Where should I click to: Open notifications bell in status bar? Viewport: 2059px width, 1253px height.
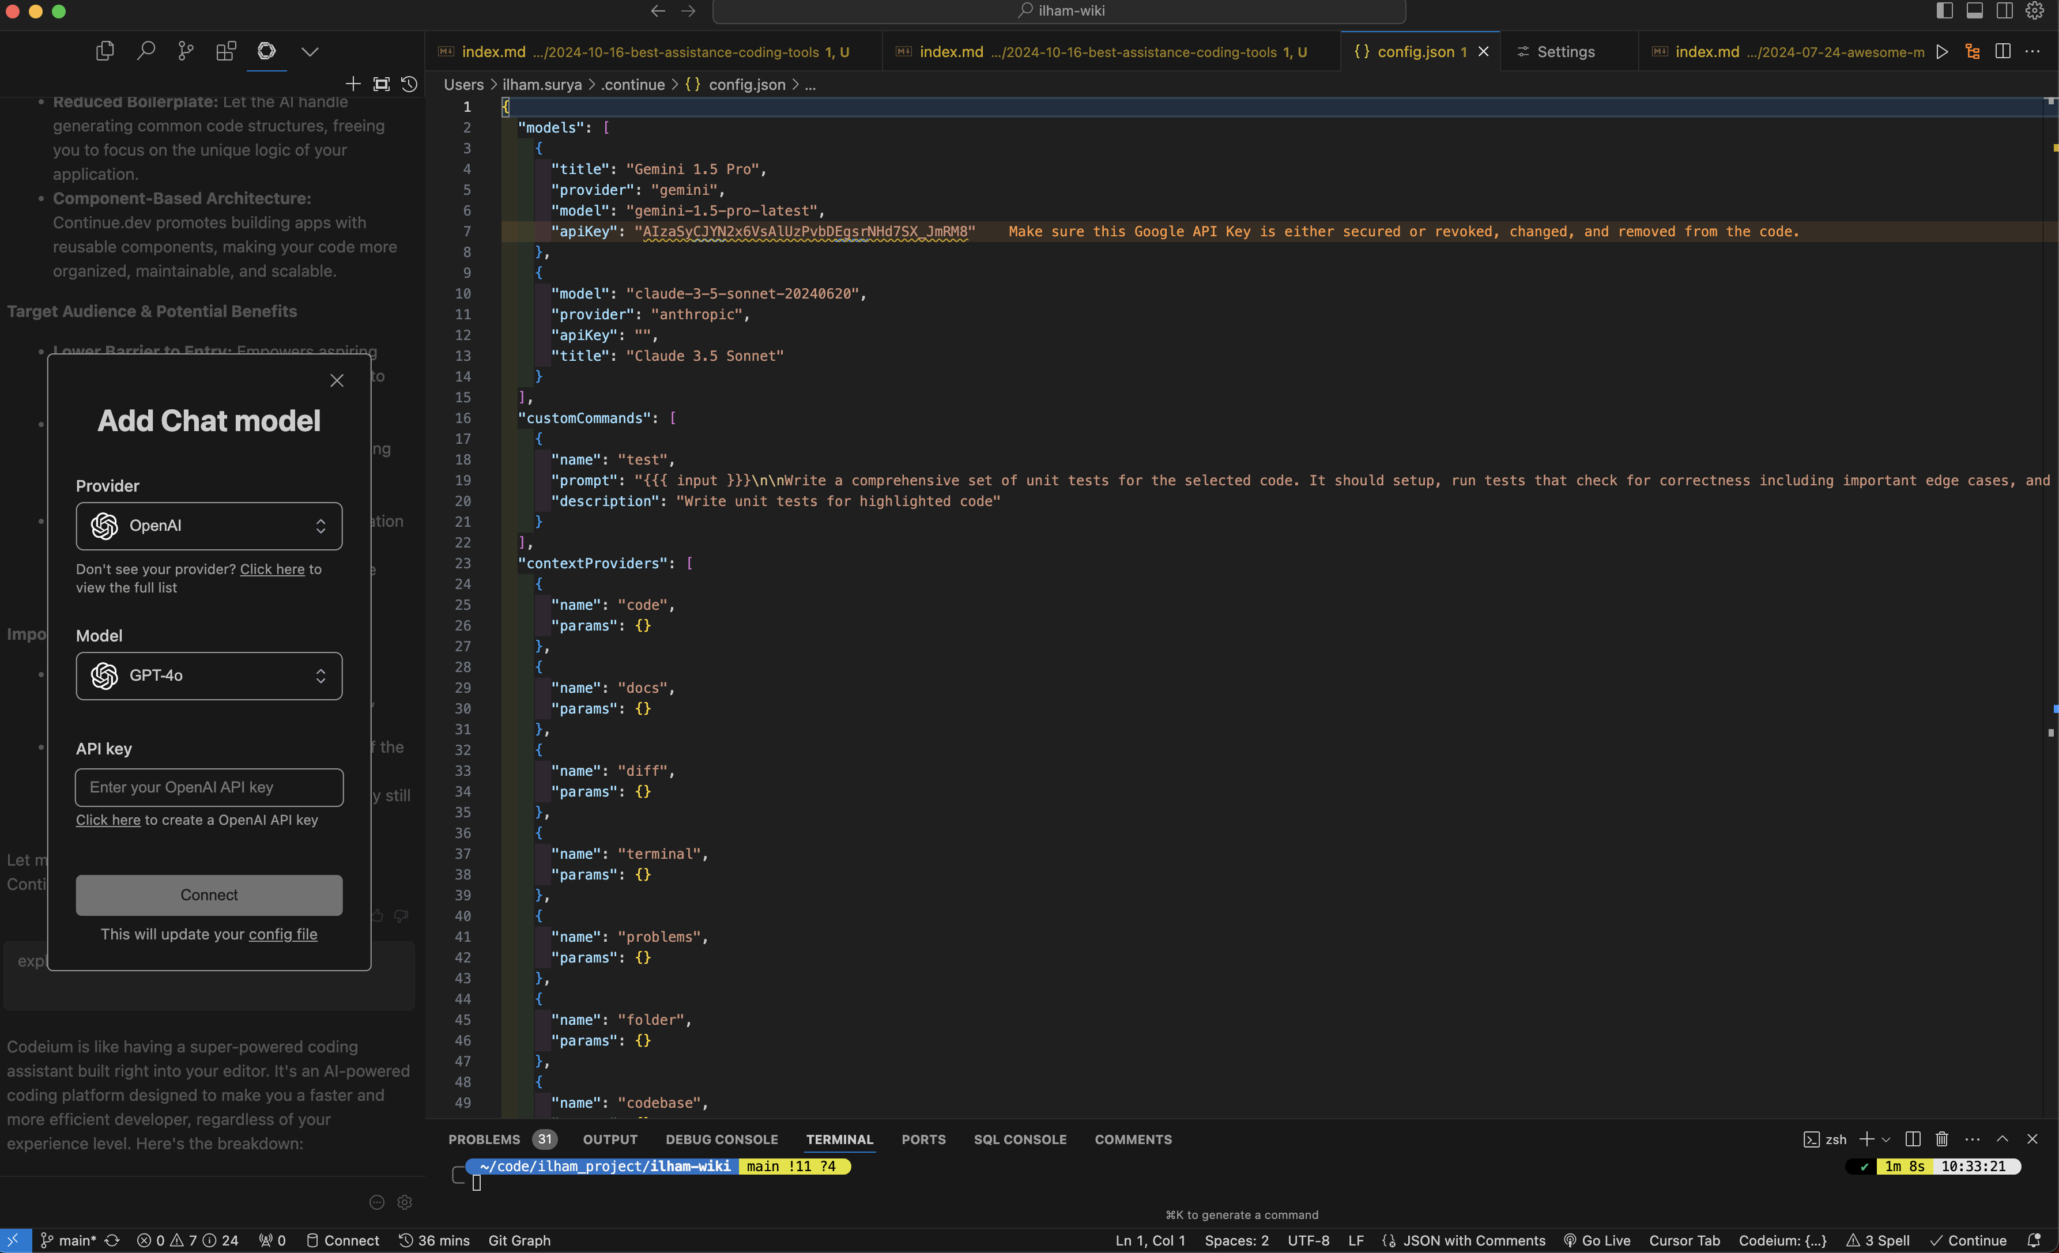(x=2034, y=1241)
